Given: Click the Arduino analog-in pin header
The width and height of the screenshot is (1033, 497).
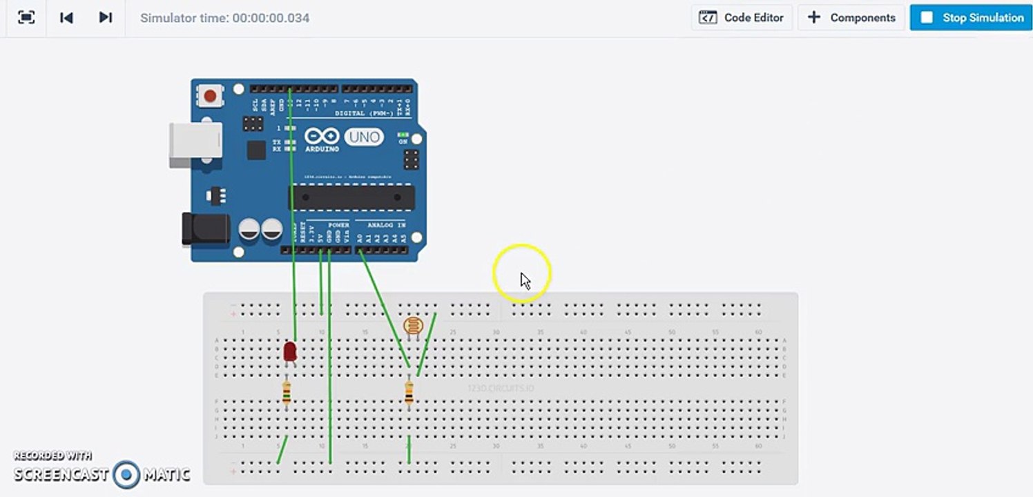Looking at the screenshot, I should coord(382,250).
